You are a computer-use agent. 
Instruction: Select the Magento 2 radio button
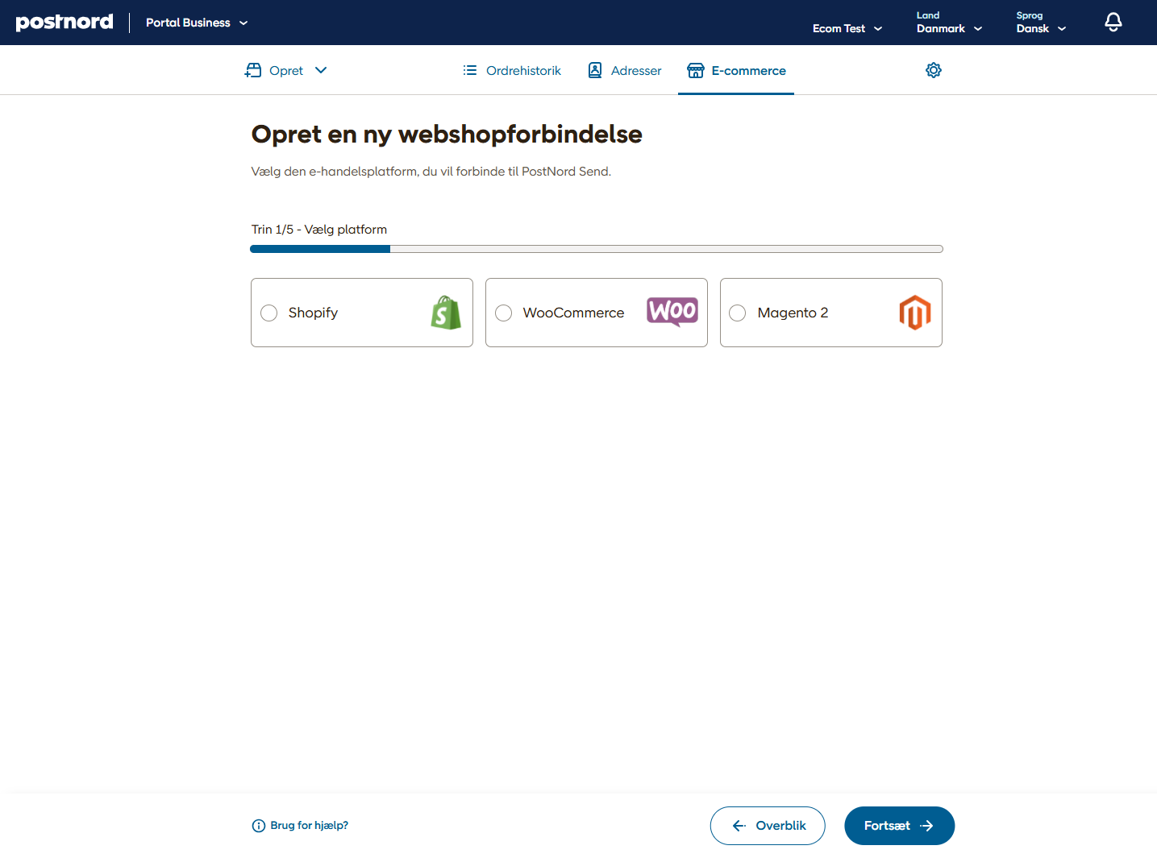point(738,313)
